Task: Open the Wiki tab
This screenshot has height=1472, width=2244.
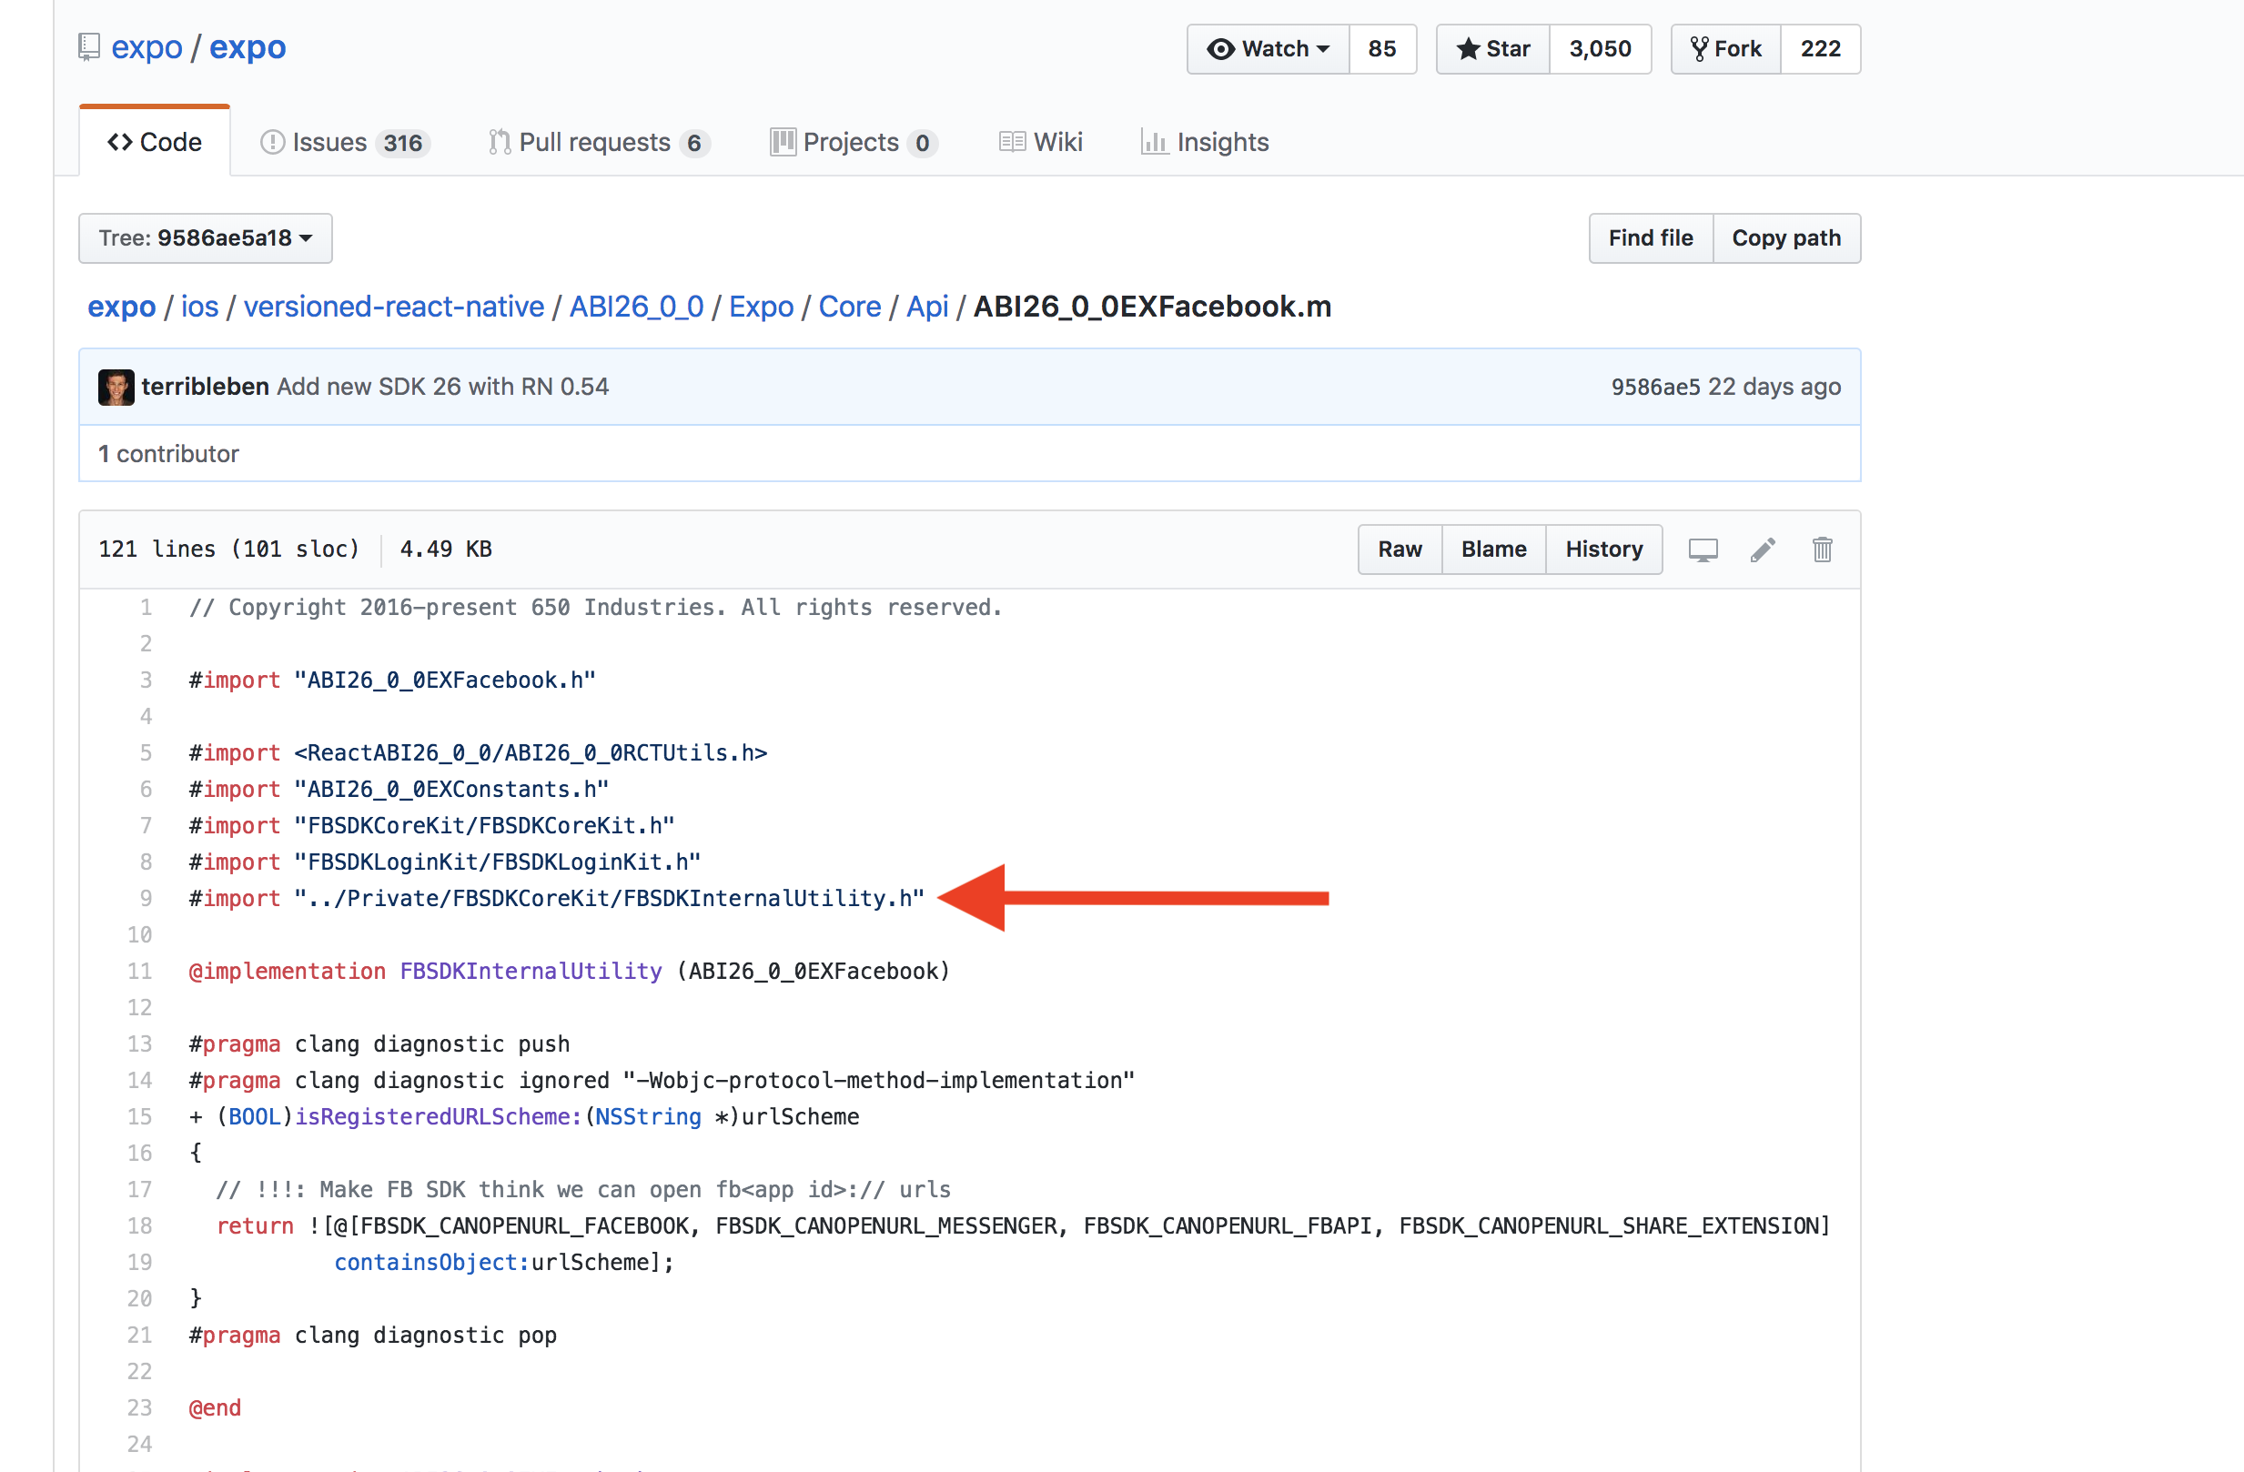Action: pyautogui.click(x=1040, y=142)
